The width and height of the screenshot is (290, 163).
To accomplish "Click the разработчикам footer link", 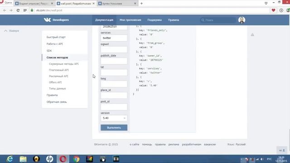I will [x=191, y=144].
